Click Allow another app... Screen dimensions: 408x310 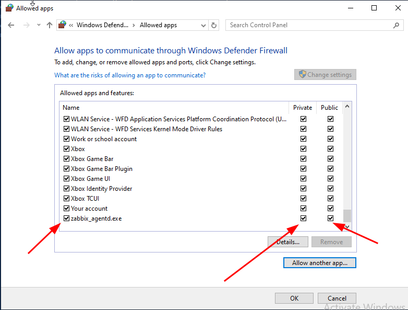click(319, 263)
